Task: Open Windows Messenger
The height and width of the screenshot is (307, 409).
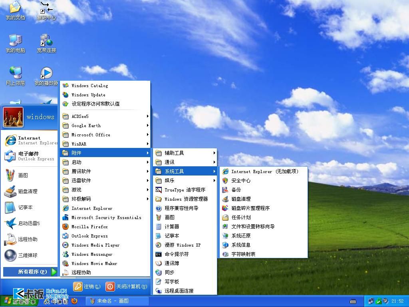Action: [x=105, y=254]
